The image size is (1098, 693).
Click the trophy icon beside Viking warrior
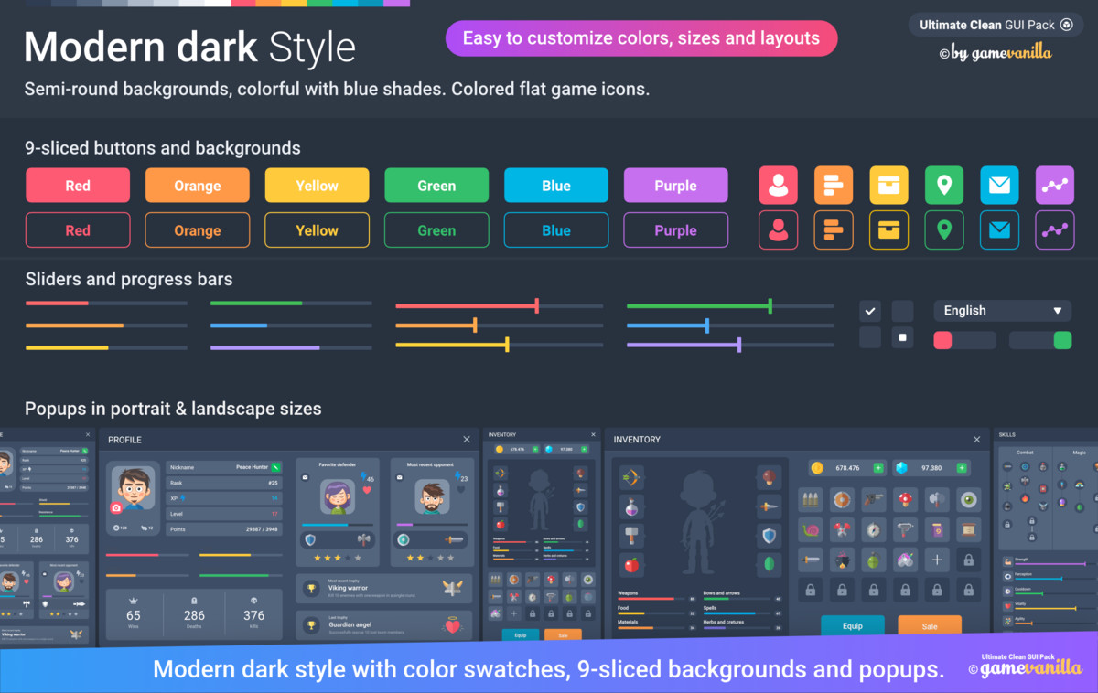click(x=312, y=588)
